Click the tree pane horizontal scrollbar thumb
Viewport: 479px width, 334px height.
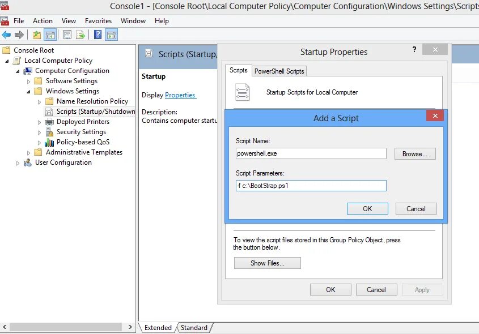66,327
